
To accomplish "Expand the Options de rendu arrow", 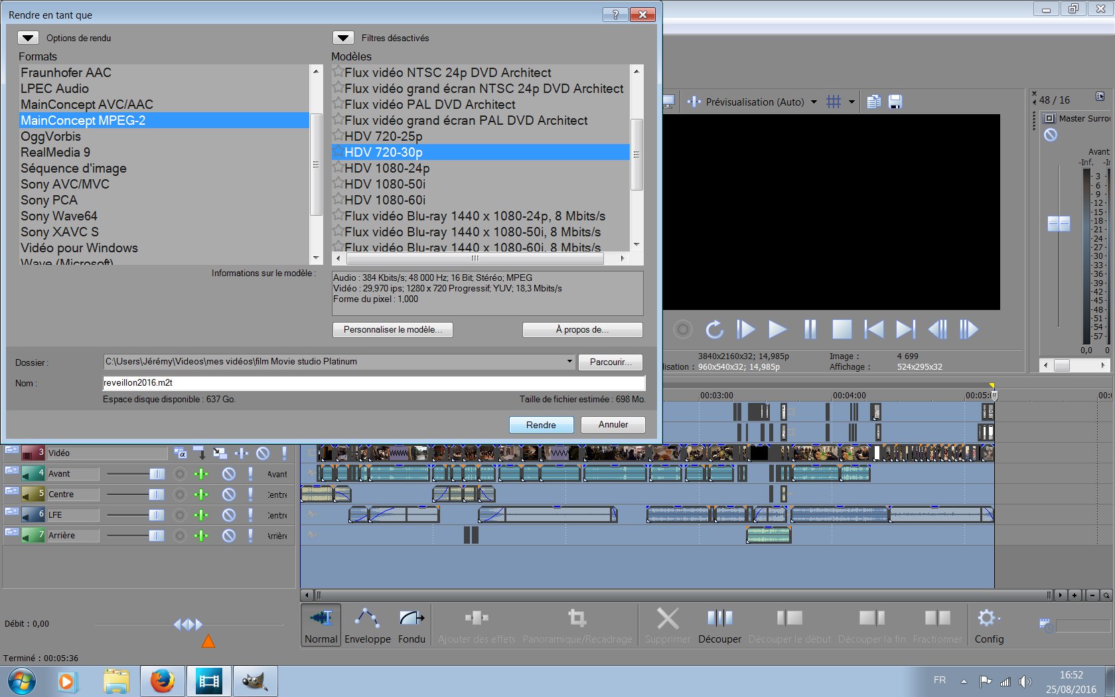I will click(x=28, y=38).
